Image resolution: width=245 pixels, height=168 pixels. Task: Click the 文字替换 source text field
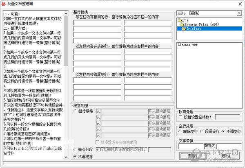191,146
